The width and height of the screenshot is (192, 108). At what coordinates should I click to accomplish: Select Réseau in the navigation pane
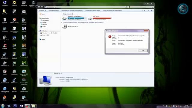click(x=42, y=39)
